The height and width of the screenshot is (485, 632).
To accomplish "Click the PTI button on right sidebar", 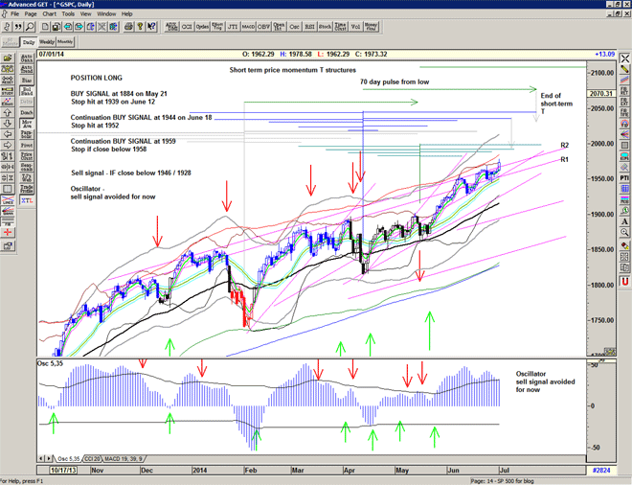I will 623,177.
